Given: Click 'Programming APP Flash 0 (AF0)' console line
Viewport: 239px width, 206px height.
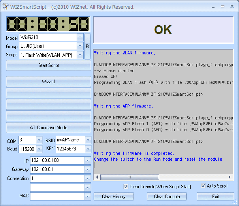Looking at the screenshot, I should [164, 130].
